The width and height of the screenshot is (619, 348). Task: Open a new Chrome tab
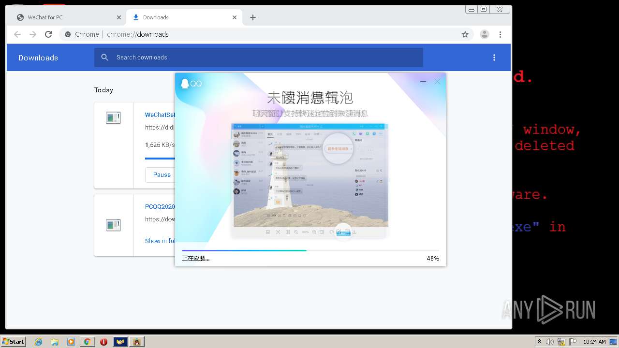click(x=253, y=17)
